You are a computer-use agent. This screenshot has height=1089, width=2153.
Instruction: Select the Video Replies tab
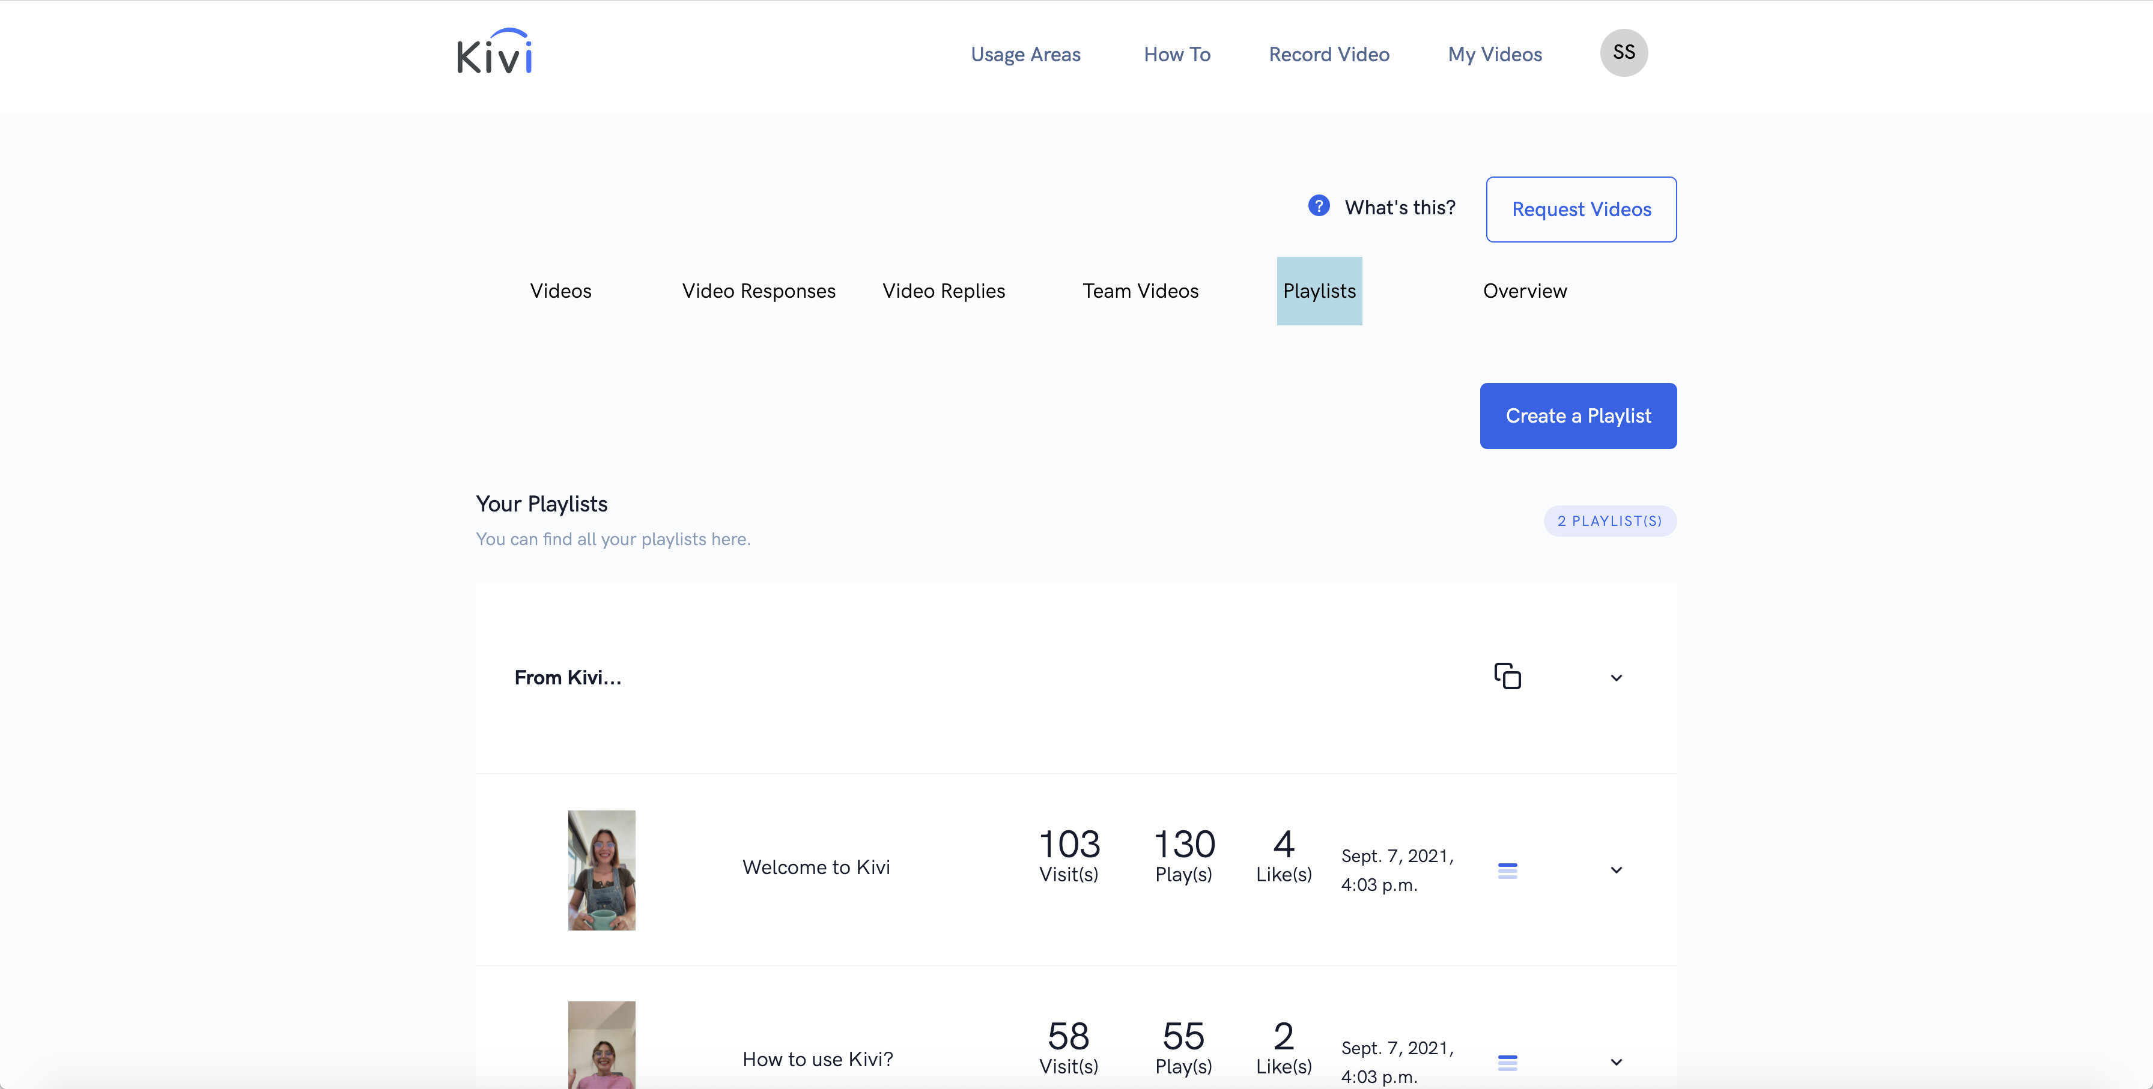[944, 291]
